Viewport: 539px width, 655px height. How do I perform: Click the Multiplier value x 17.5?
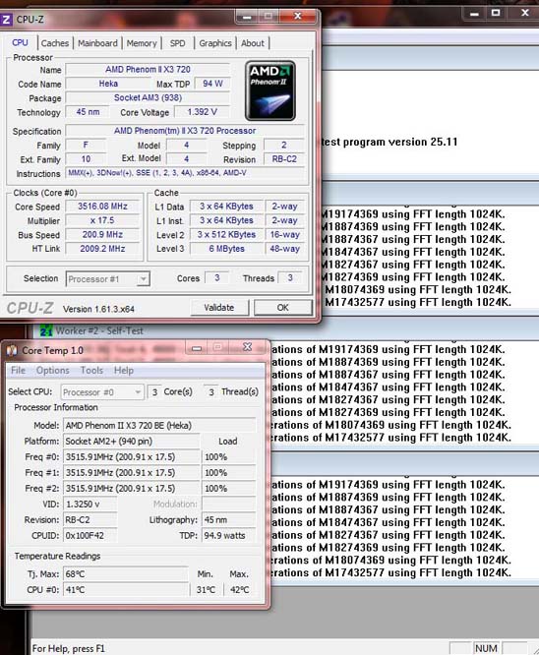coord(102,220)
